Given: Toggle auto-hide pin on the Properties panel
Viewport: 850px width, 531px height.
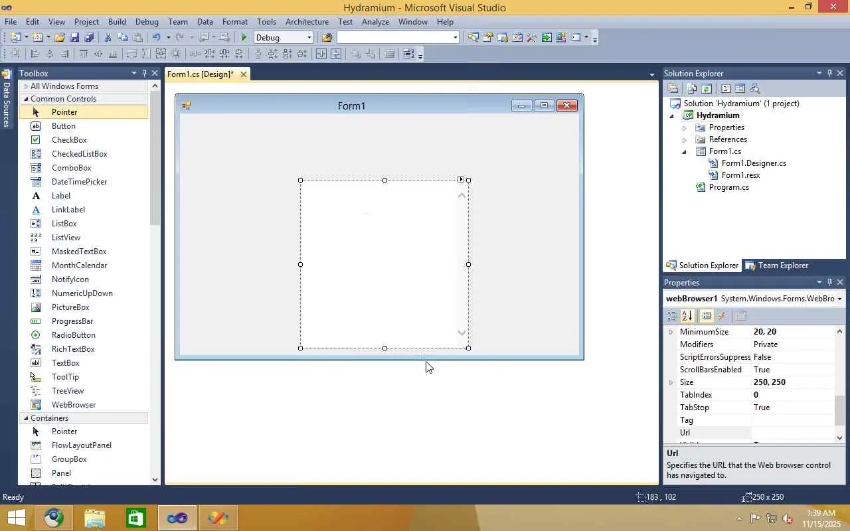Looking at the screenshot, I should coord(829,282).
